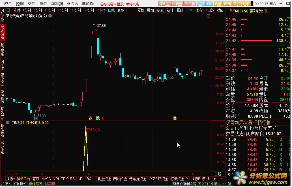The image size is (292, 187).
Task: Open the 人气榜 toolbar button
Action: 190,4
